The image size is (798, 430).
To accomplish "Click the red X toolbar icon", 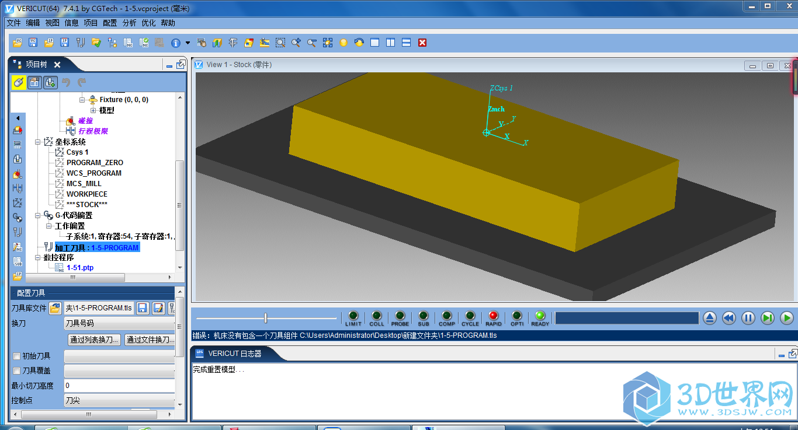I will click(422, 43).
